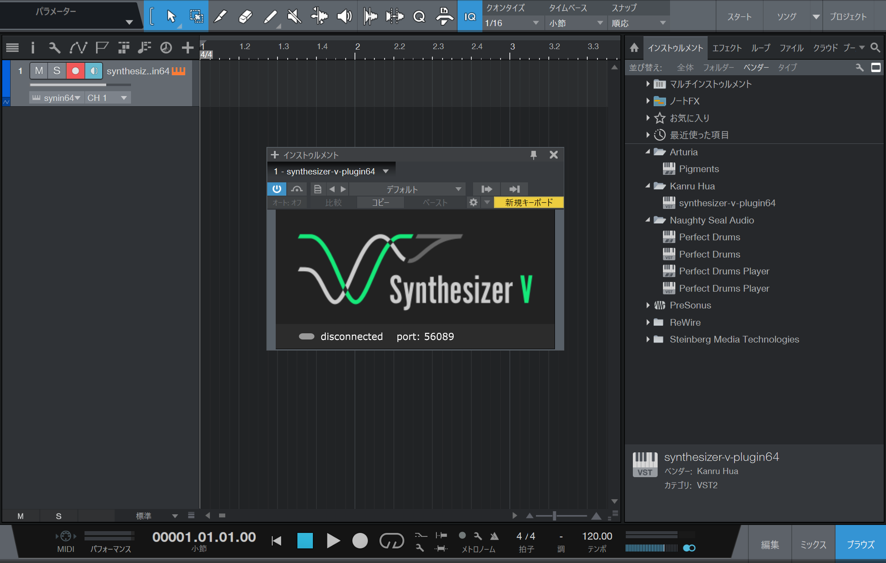Click the record transport button
886x563 pixels.
[x=360, y=540]
